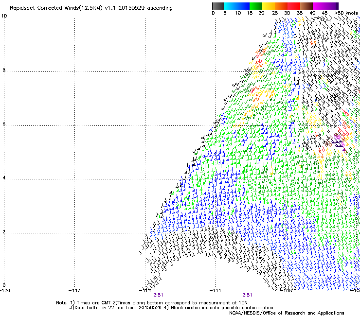
Task: Click the latitude axis label '4'
Action: pyautogui.click(x=4, y=177)
